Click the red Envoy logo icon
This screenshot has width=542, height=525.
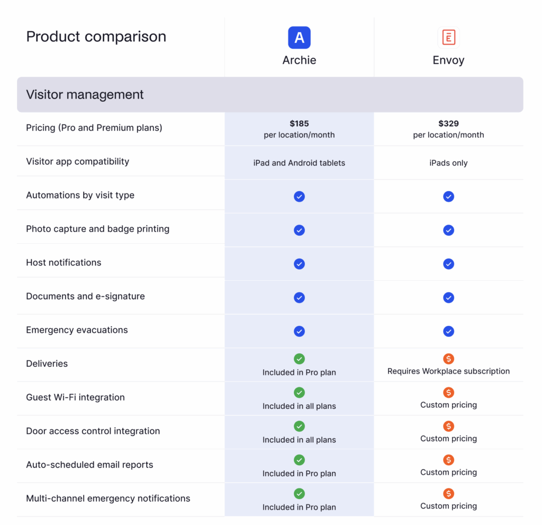tap(448, 38)
